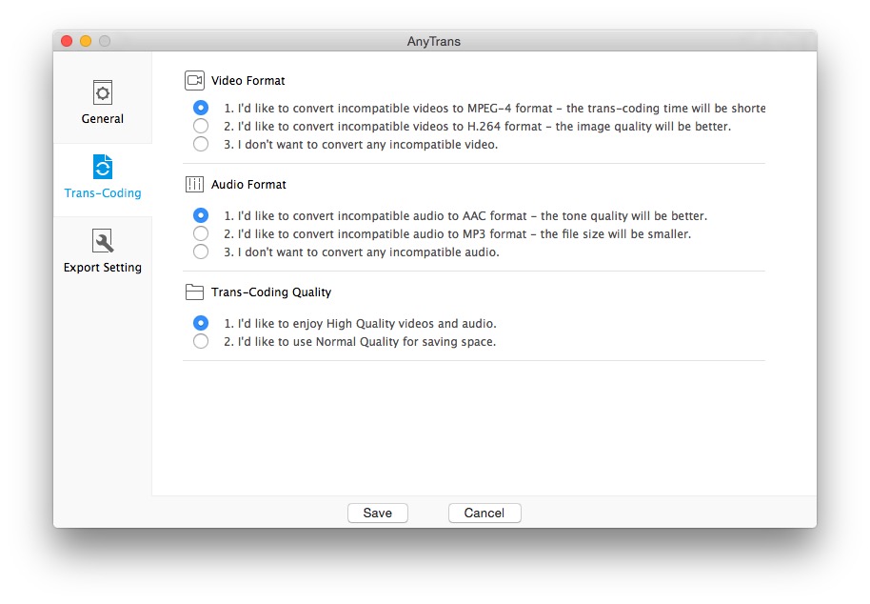Switch to Normal Quality for saving space
This screenshot has width=870, height=604.
coord(201,341)
